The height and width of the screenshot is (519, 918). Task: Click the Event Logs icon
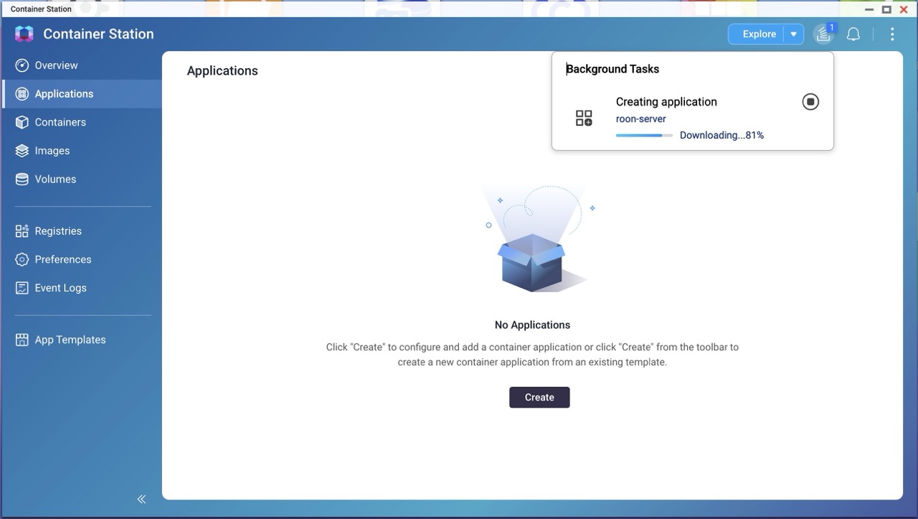click(x=22, y=288)
